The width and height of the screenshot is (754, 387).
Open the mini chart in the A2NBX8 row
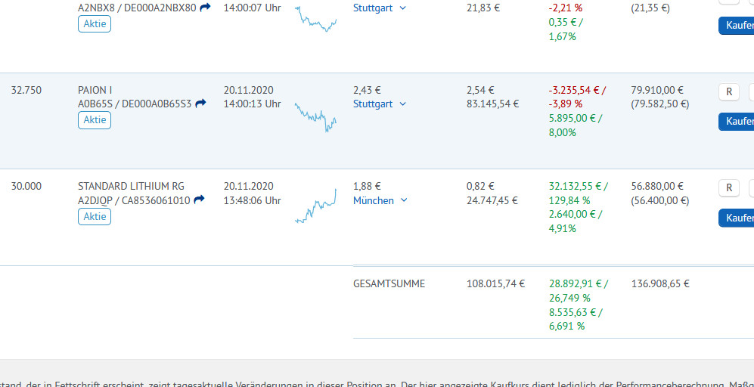click(315, 18)
